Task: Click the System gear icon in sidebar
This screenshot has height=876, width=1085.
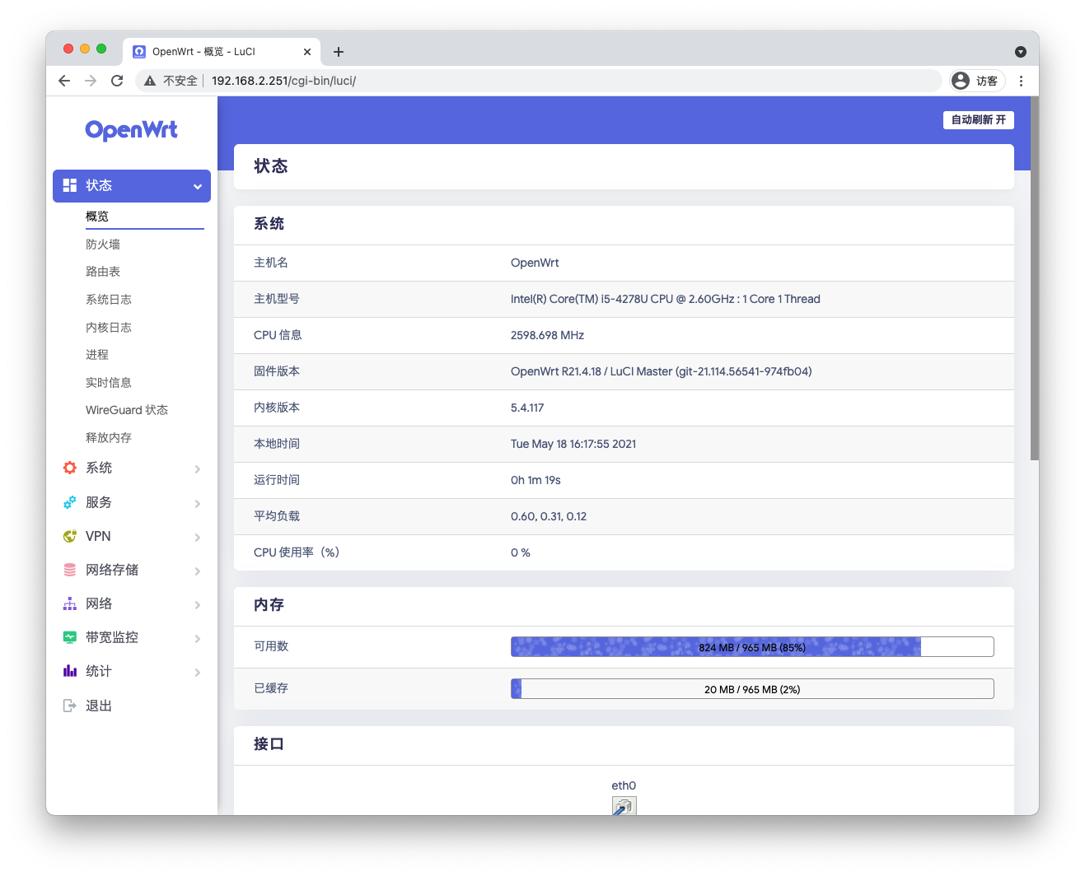Action: click(70, 468)
